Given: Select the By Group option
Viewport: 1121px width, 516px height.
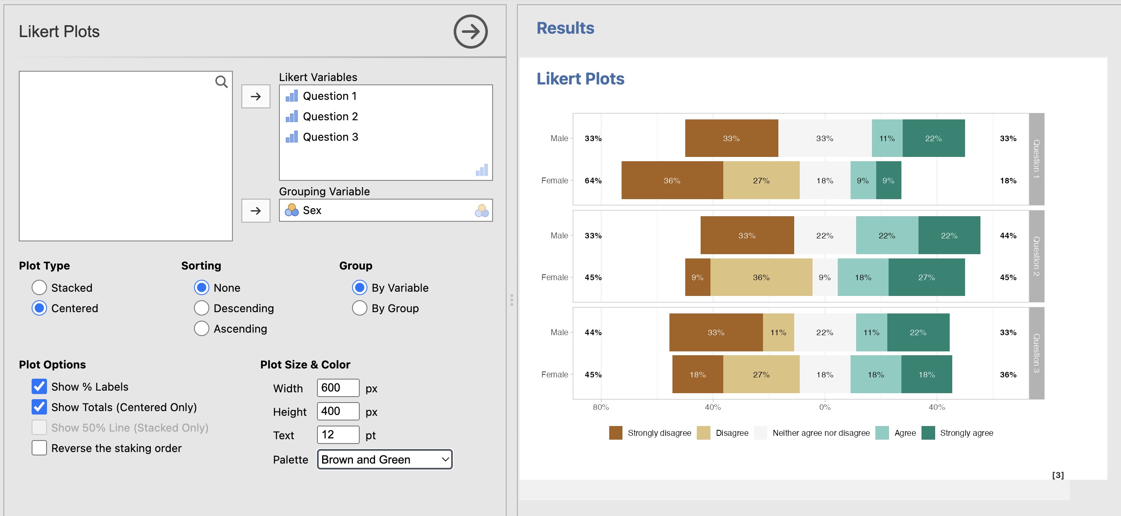Looking at the screenshot, I should point(359,308).
